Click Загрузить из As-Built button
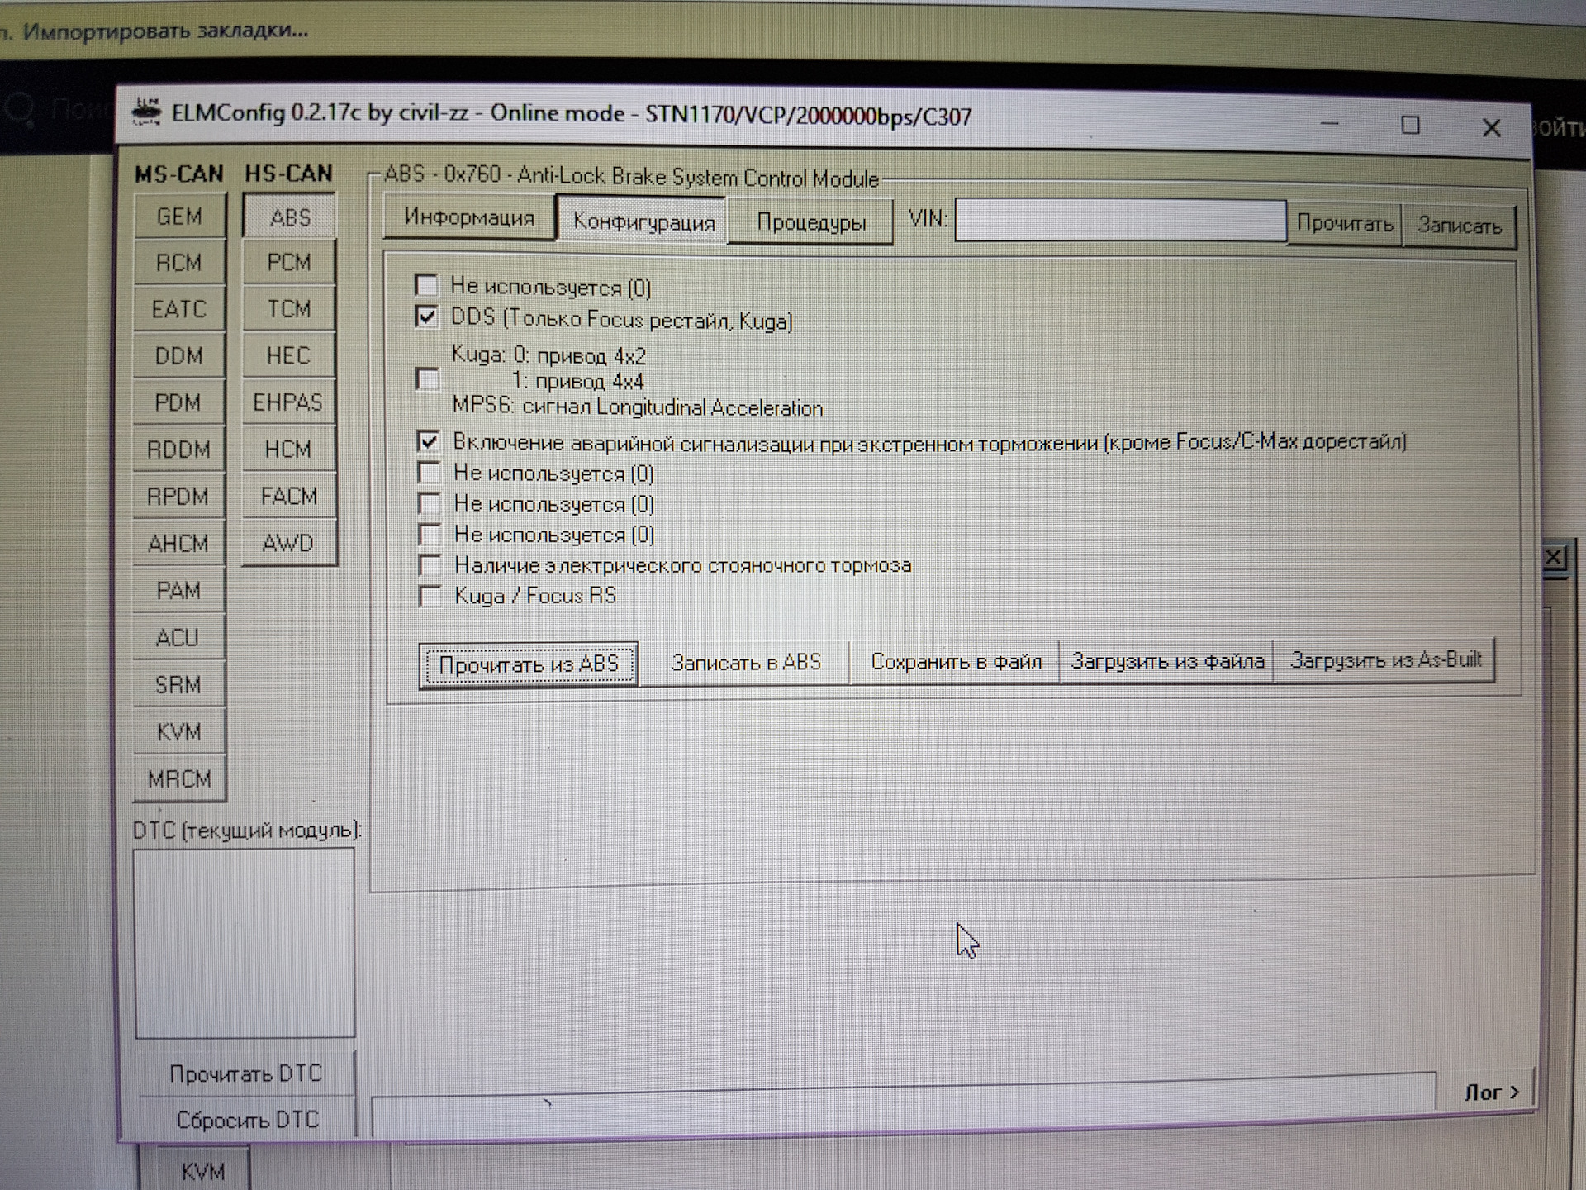Image resolution: width=1586 pixels, height=1190 pixels. (1384, 660)
